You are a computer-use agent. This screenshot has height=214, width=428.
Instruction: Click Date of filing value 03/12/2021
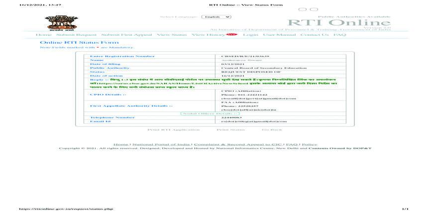(232, 64)
